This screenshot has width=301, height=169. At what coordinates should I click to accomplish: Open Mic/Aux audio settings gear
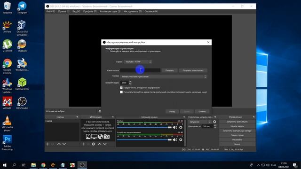(x=181, y=127)
